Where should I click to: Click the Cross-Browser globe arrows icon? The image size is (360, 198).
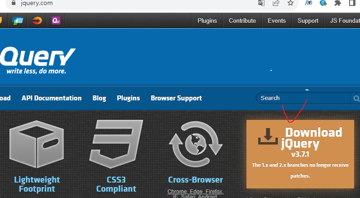tap(196, 144)
